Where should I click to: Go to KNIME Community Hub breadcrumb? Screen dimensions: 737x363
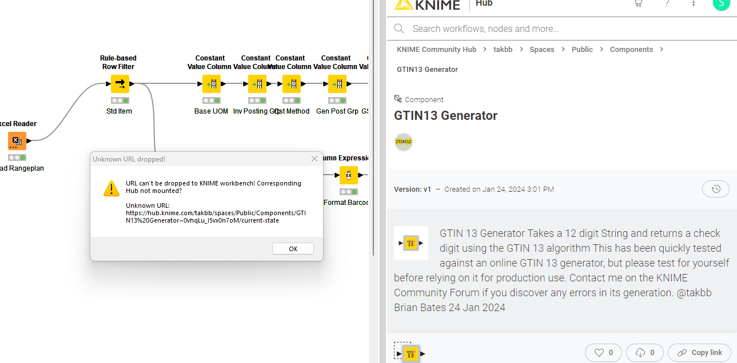[x=437, y=50]
